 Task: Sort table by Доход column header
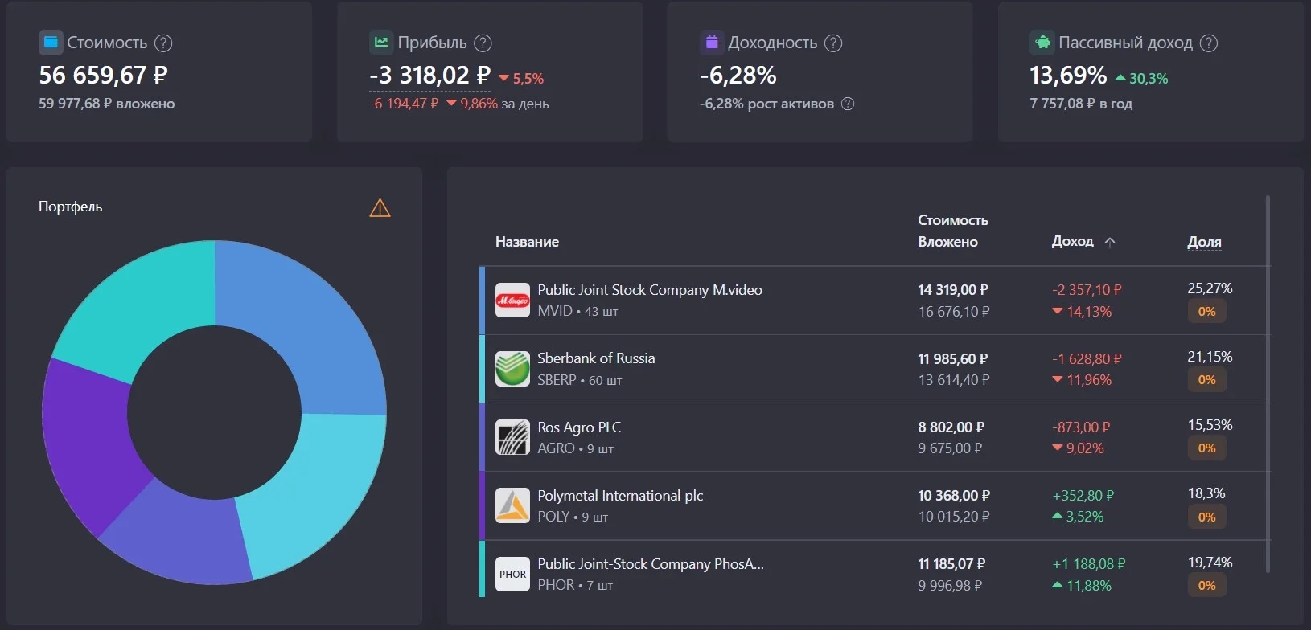tap(1073, 241)
